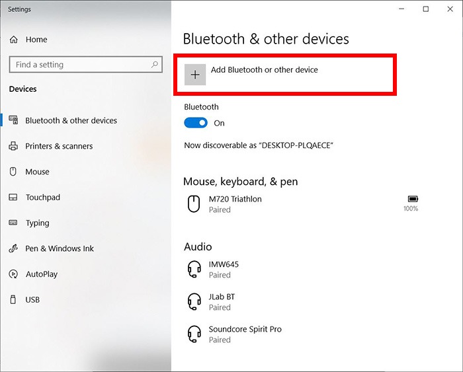
Task: Open AutoPlay settings
Action: [85, 274]
